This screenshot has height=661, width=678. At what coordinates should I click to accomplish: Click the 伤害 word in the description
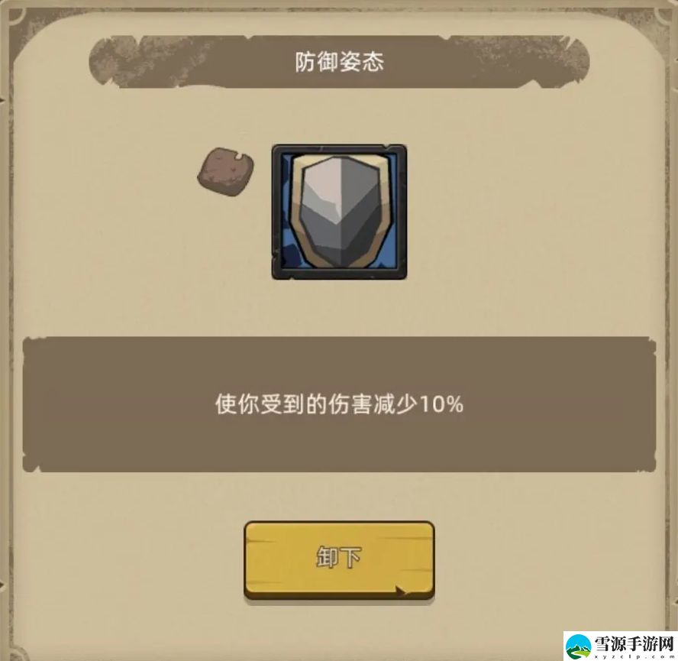[350, 404]
